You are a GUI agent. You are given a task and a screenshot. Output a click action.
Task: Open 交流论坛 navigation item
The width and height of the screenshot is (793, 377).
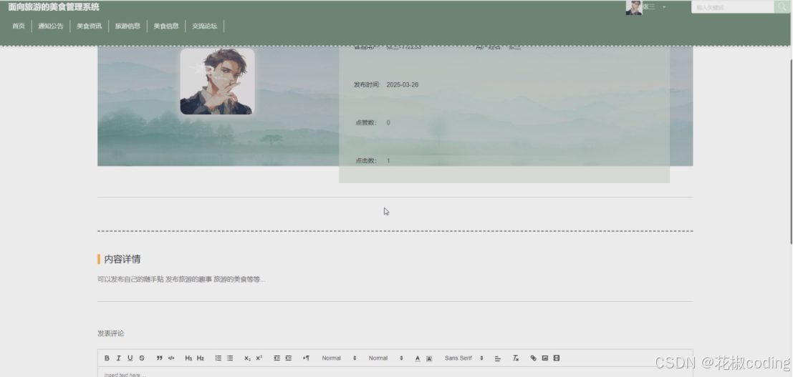[x=204, y=26]
